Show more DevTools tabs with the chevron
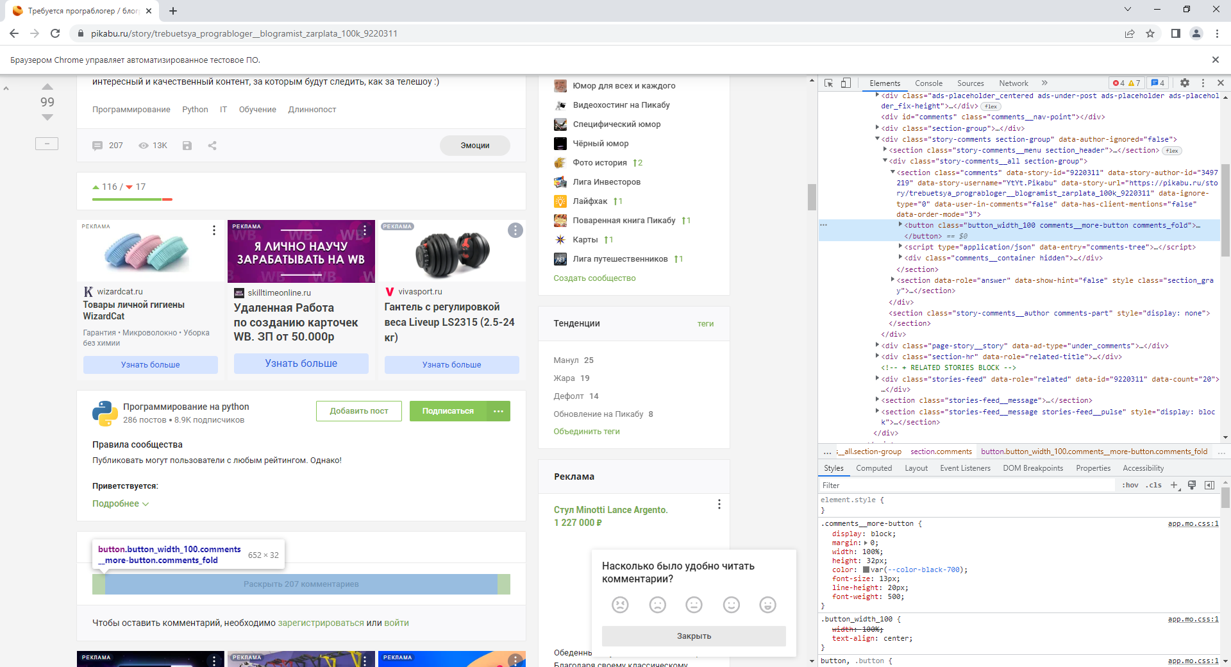The image size is (1231, 667). pyautogui.click(x=1044, y=83)
